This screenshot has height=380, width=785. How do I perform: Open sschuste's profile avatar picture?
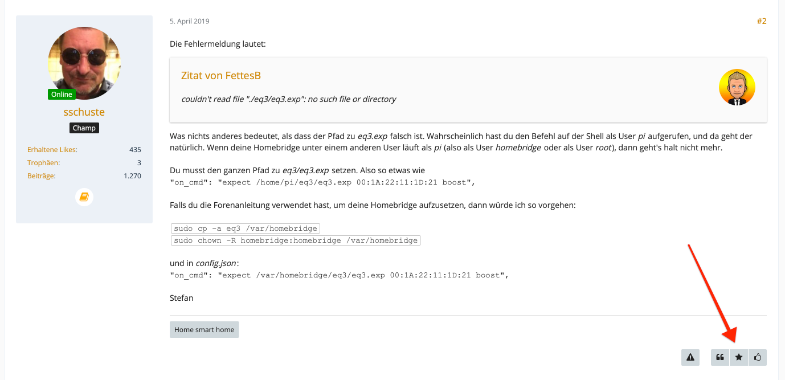pos(84,63)
